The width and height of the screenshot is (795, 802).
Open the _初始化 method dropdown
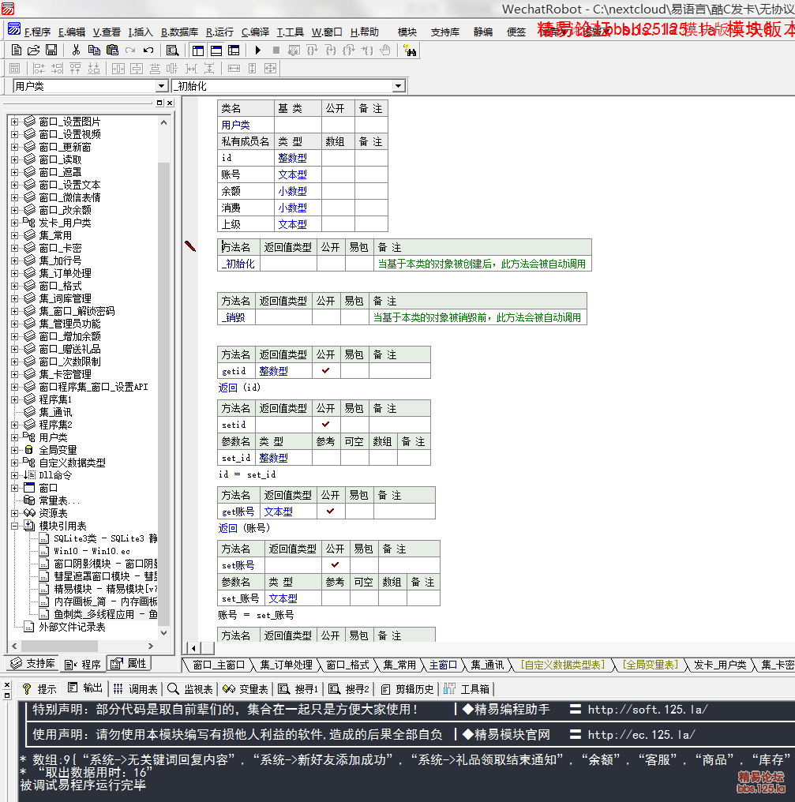(x=399, y=86)
